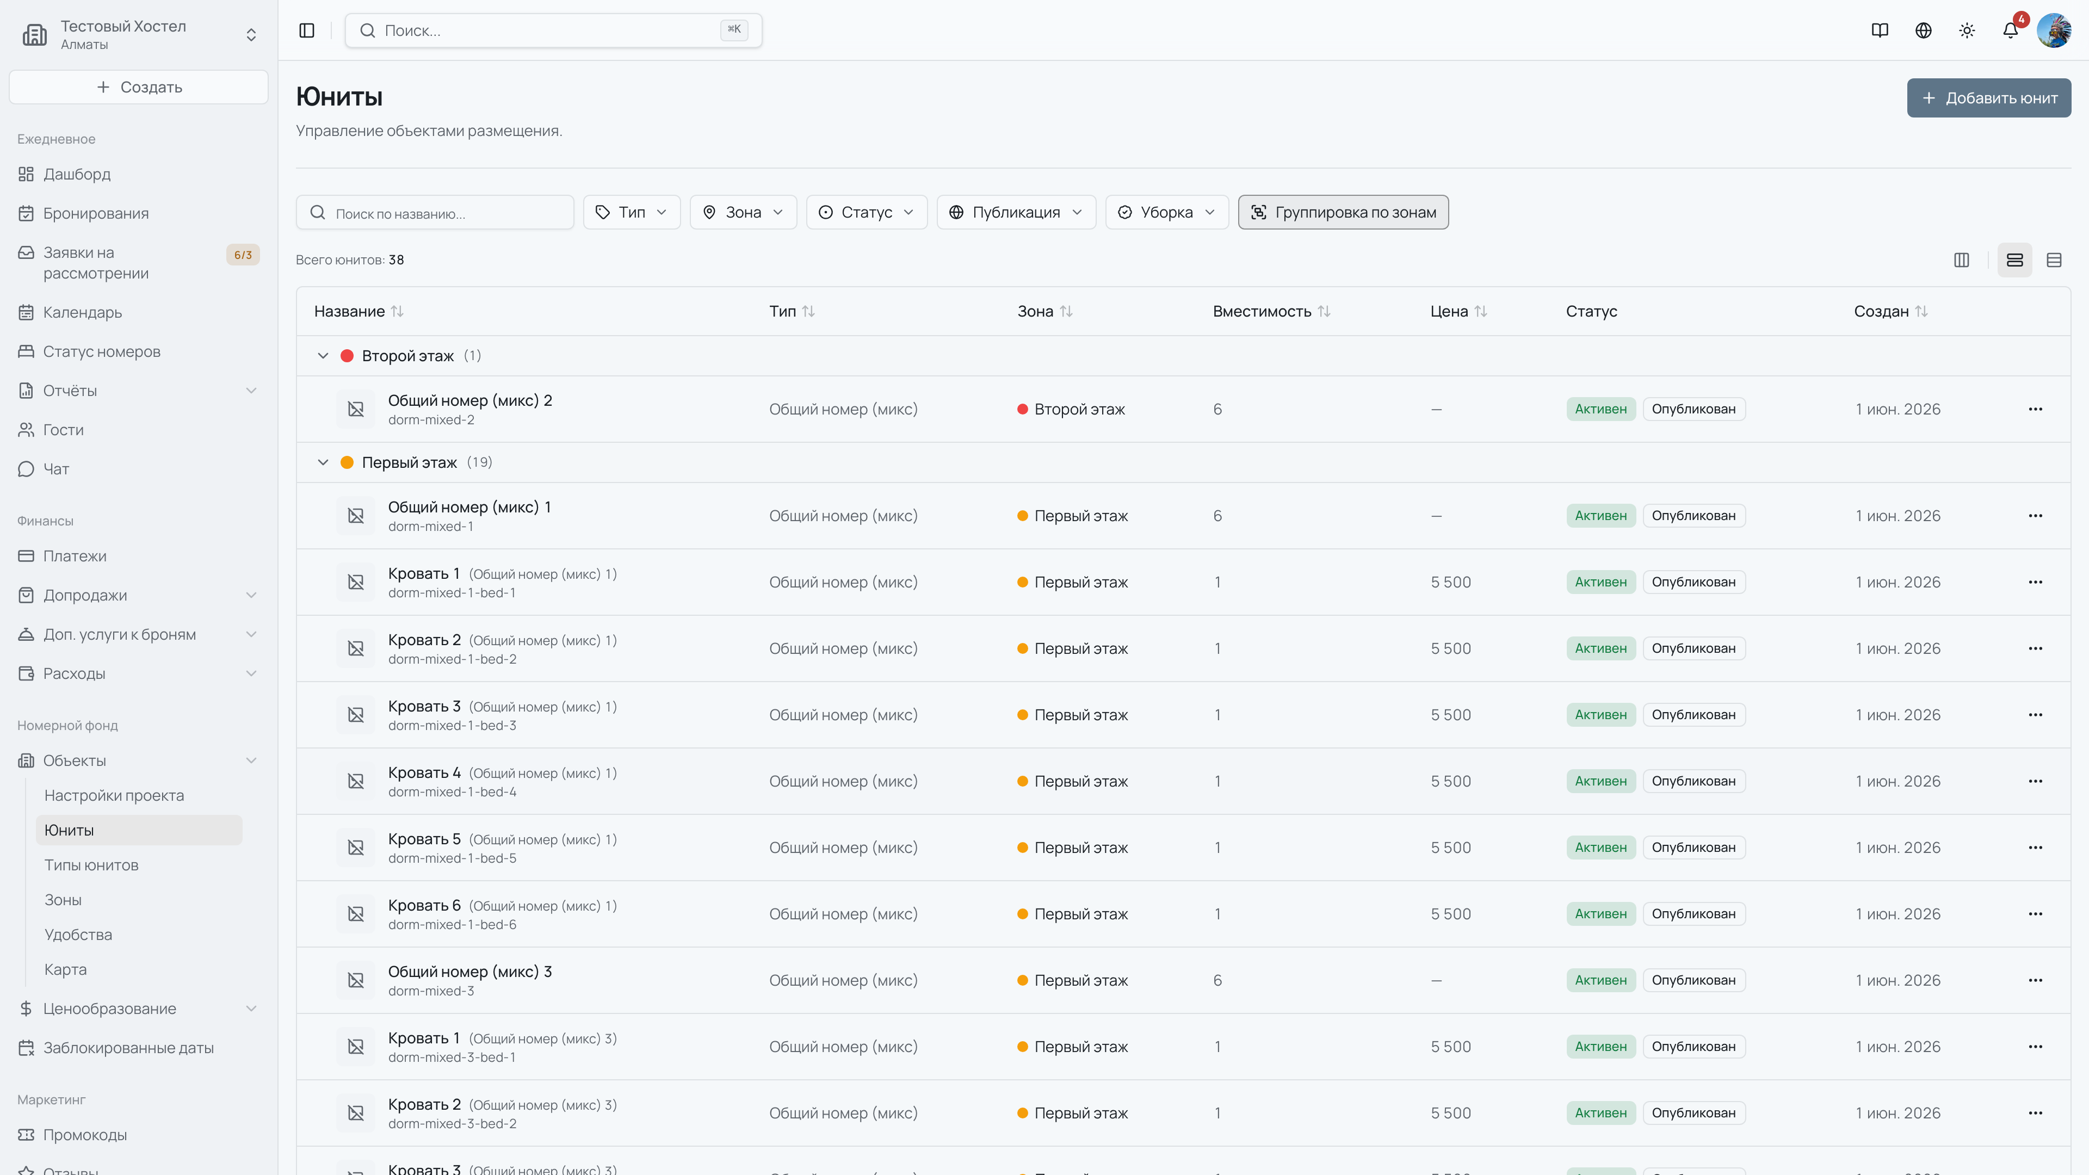Open Платежи in sidebar

(139, 556)
